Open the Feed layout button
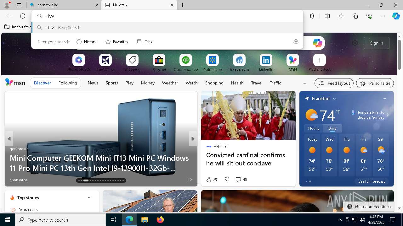 (334, 83)
